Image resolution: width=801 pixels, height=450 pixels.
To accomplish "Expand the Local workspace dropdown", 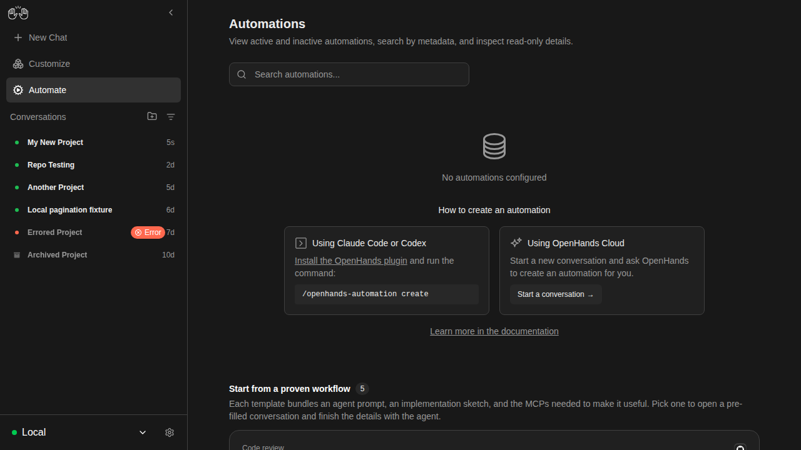I will tap(143, 432).
